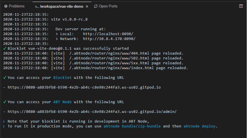Close the /workspace/vue-vite-demo terminal tab
This screenshot has height=138, width=247.
[x=87, y=6]
